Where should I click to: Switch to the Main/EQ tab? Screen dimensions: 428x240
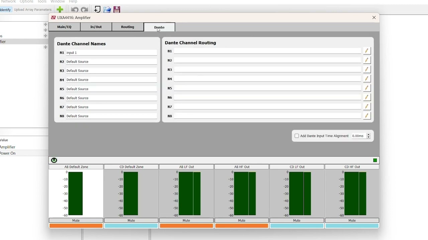64,27
